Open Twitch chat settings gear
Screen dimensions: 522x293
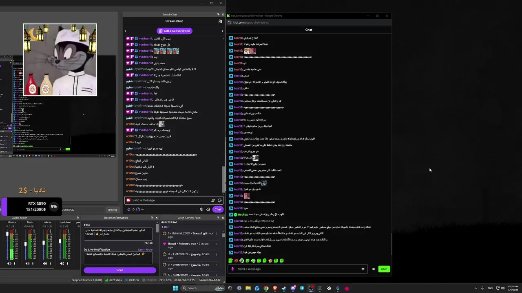(208, 210)
